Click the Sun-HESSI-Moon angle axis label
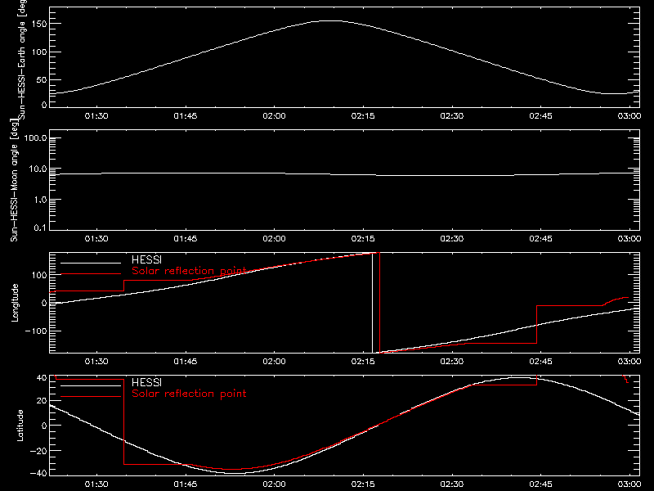Image resolution: width=654 pixels, height=491 pixels. click(14, 180)
